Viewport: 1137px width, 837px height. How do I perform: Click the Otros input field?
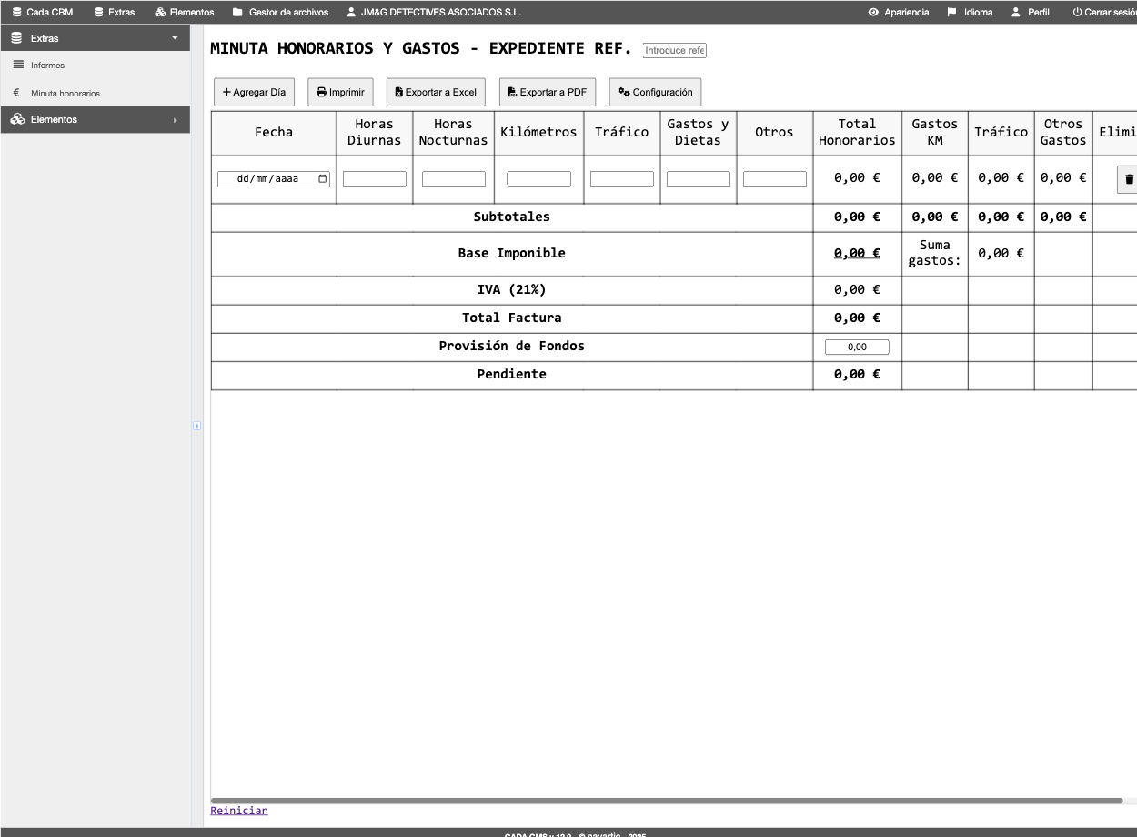[775, 178]
